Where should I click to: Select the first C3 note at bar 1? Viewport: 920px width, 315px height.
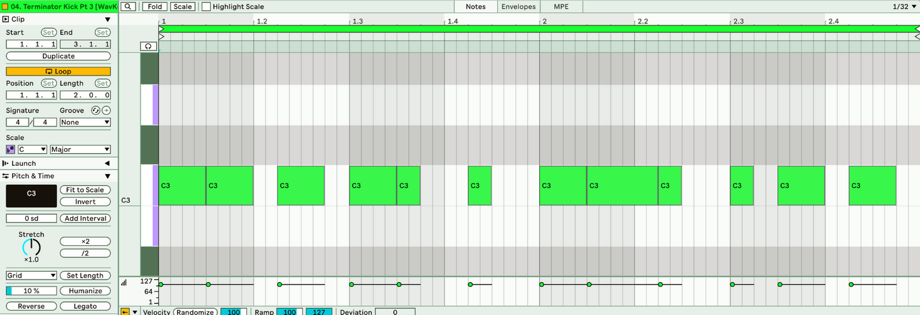182,185
